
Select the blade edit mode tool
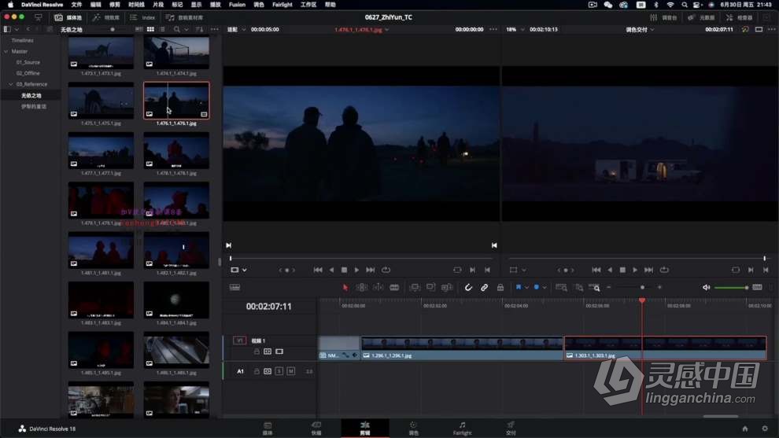point(394,288)
